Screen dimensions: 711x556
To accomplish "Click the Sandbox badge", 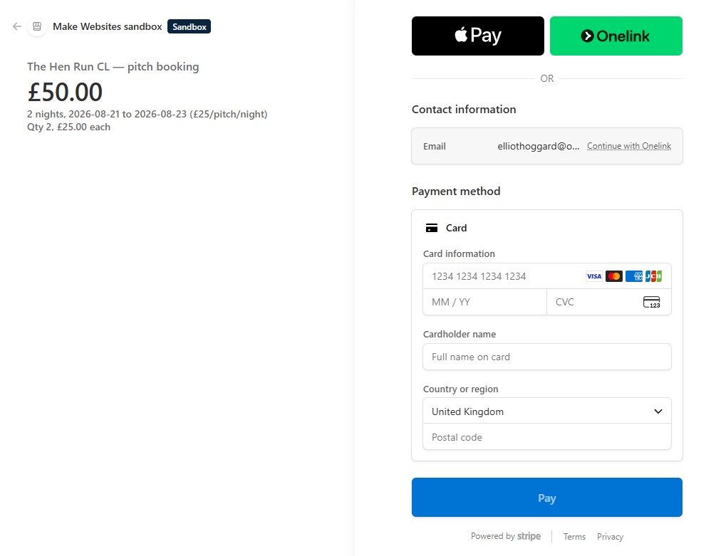I will click(189, 27).
